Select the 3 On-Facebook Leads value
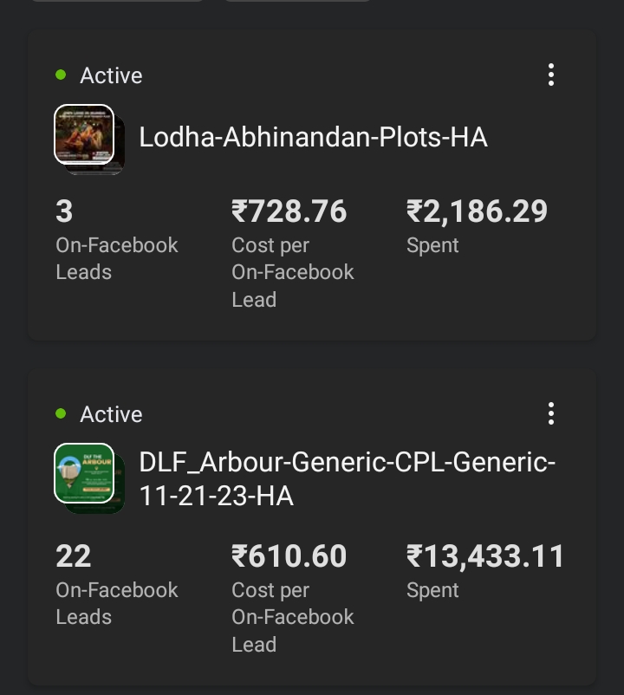 [x=64, y=211]
